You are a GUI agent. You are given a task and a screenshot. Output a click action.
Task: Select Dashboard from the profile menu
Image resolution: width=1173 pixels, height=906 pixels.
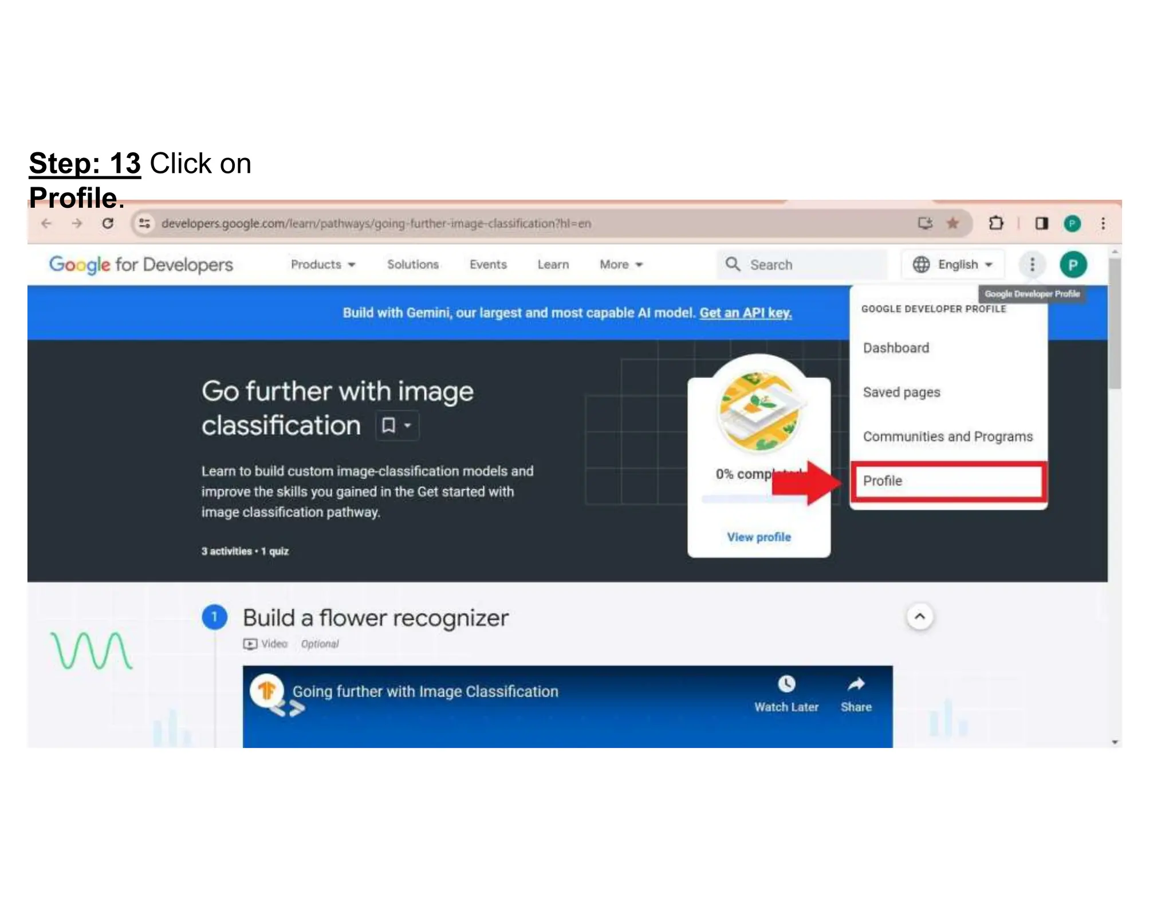coord(896,348)
